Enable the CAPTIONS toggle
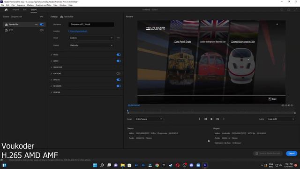 [119, 74]
